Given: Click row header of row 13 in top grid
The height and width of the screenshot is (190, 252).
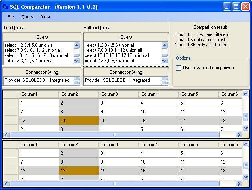Looking at the screenshot, I should [x=11, y=121].
